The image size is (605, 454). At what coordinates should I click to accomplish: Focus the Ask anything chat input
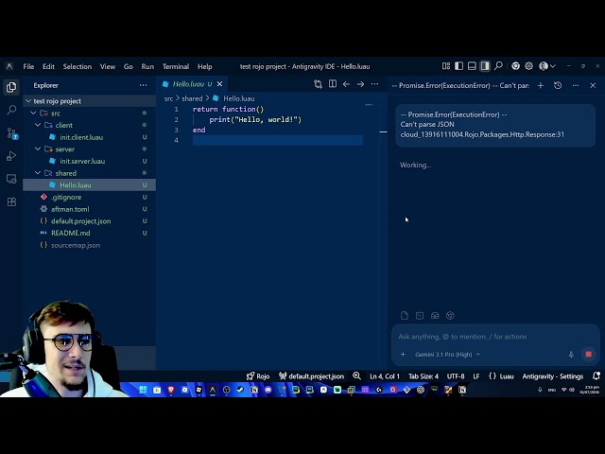pos(495,337)
